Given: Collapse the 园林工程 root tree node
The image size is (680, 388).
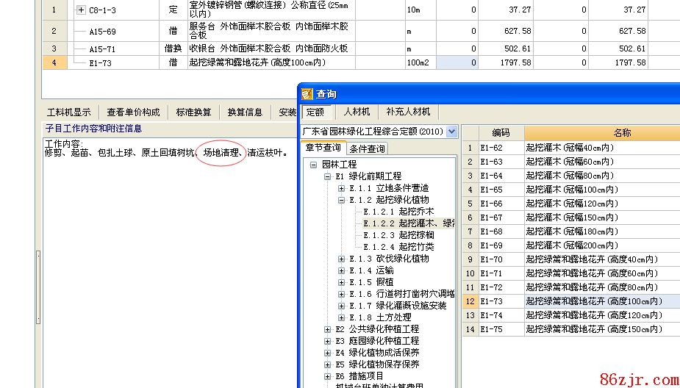Looking at the screenshot, I should click(313, 165).
